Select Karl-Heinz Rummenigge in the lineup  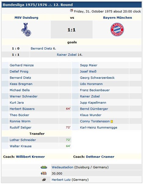[98, 127]
